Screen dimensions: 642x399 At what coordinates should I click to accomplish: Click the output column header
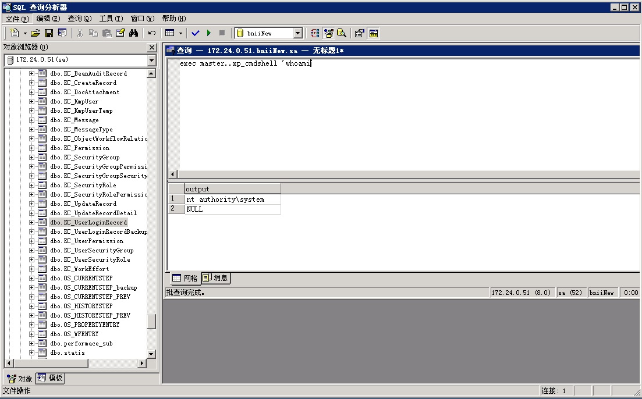(233, 189)
